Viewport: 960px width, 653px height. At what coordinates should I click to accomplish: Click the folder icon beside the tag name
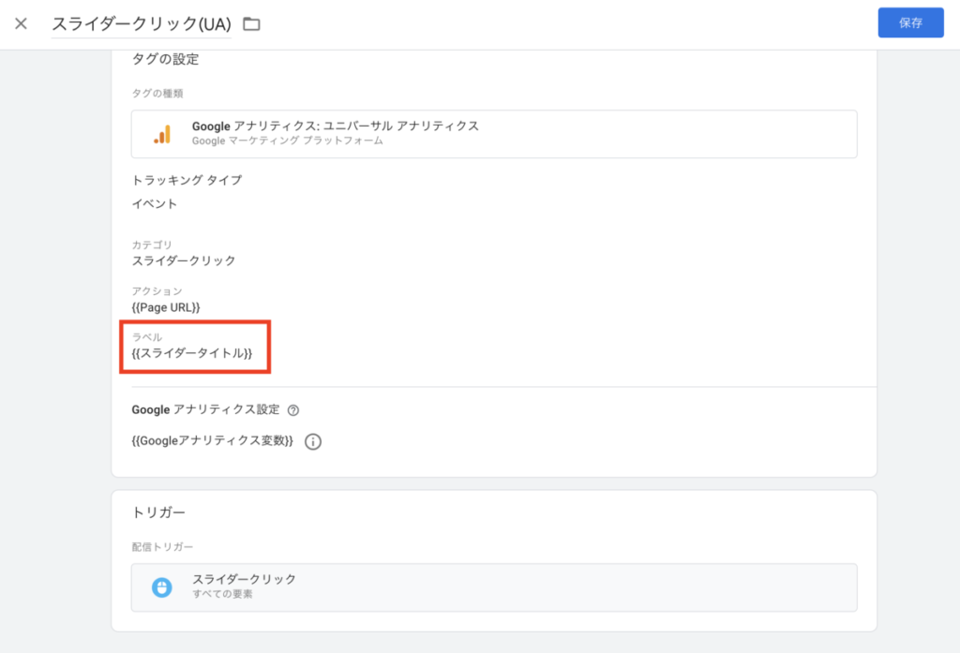pyautogui.click(x=251, y=23)
